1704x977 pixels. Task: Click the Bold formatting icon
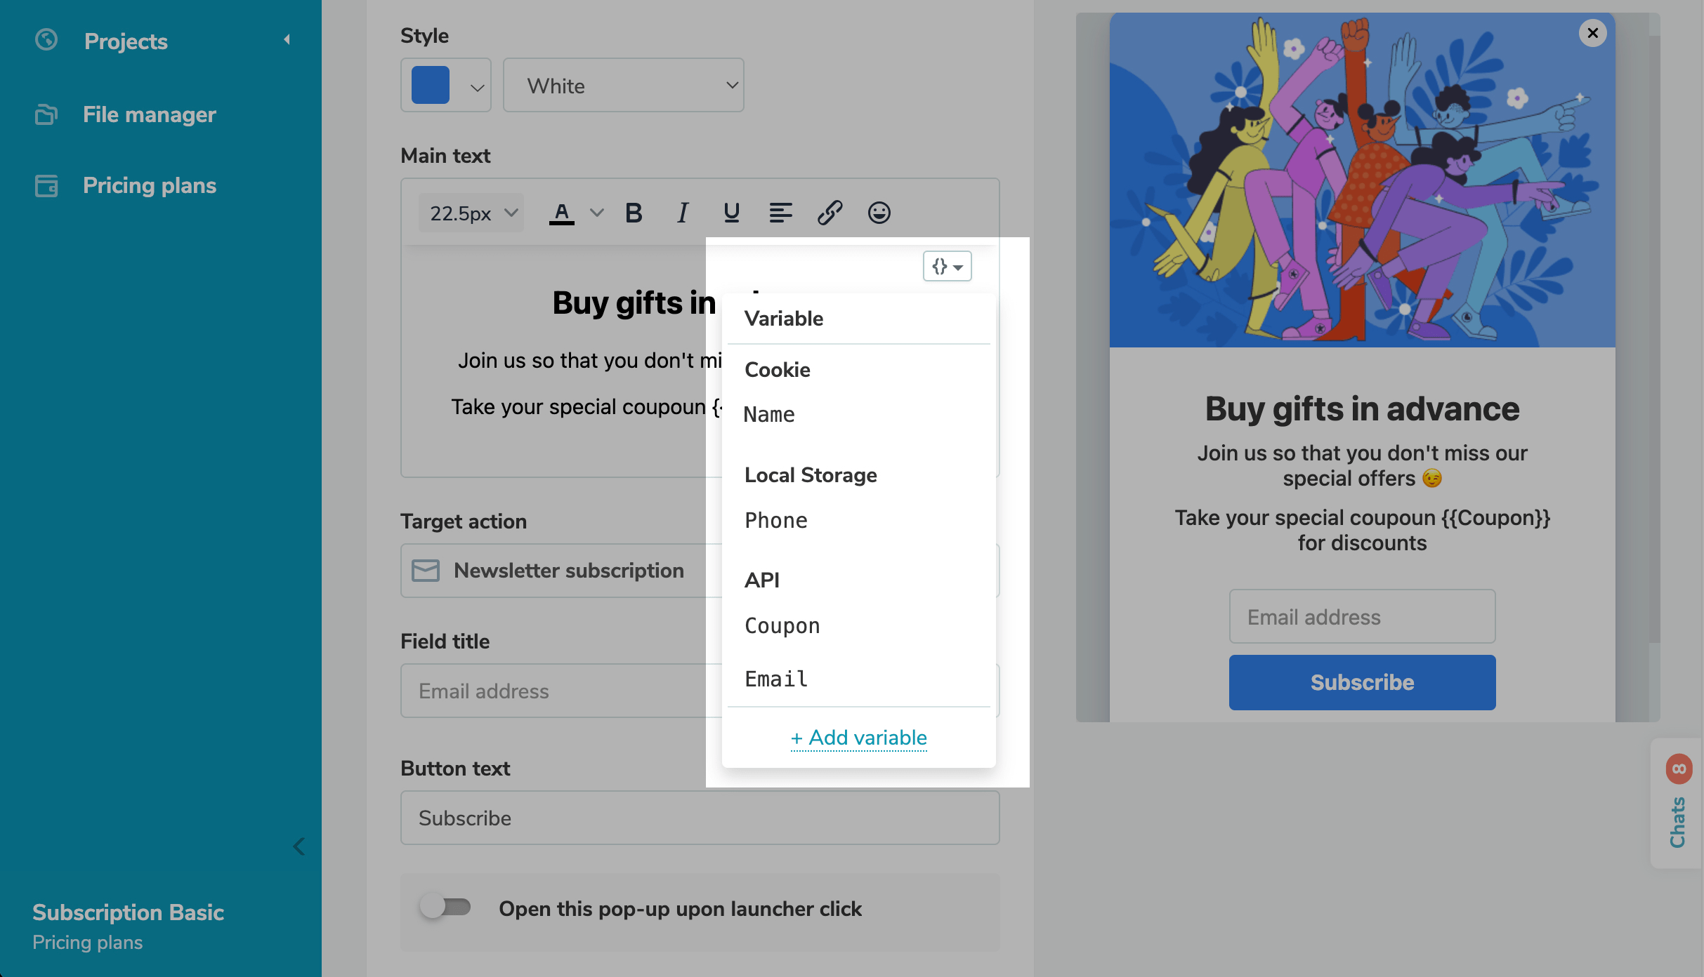tap(634, 213)
